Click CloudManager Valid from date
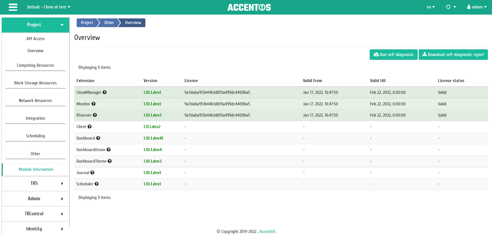The width and height of the screenshot is (492, 235). 320,93
